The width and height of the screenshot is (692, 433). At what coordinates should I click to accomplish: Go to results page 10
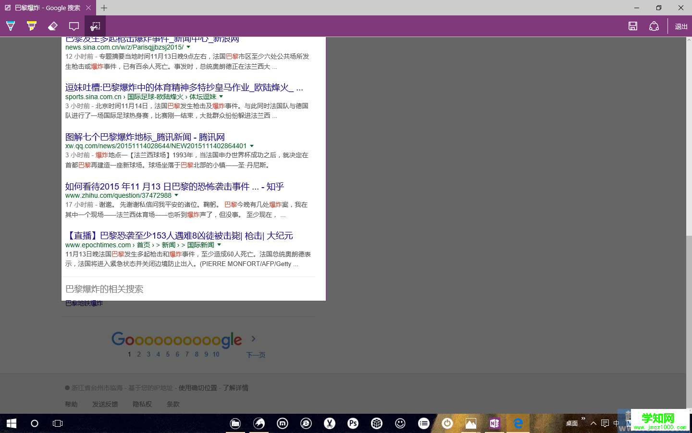click(216, 354)
